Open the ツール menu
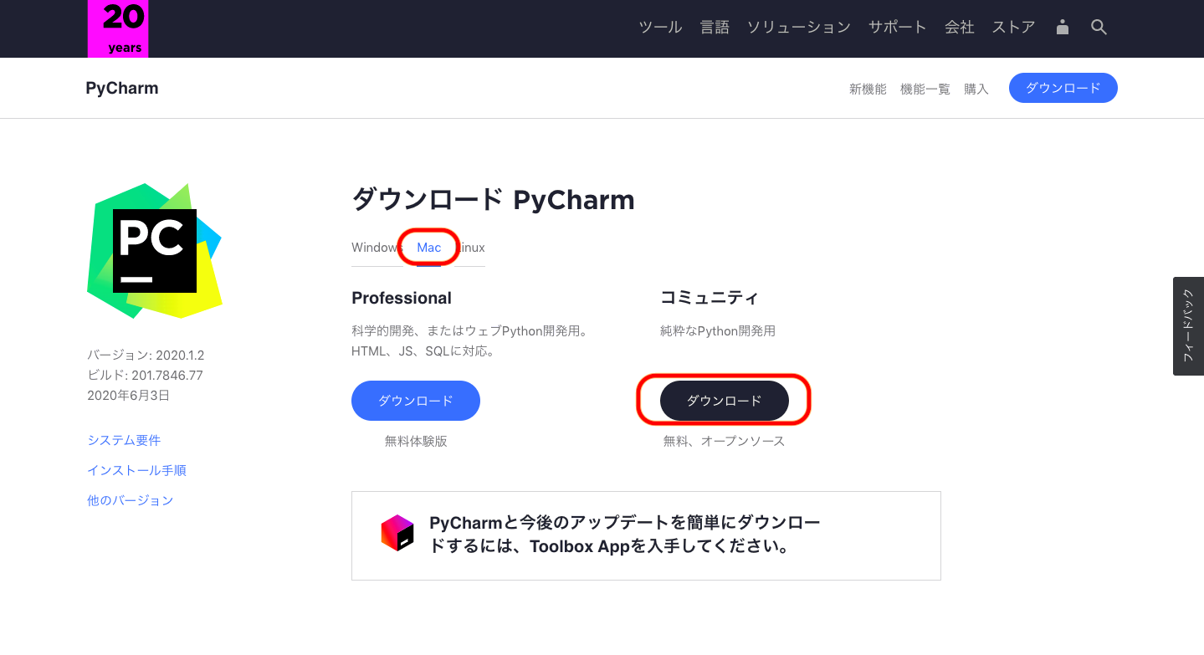Viewport: 1204px width, 655px height. tap(660, 27)
